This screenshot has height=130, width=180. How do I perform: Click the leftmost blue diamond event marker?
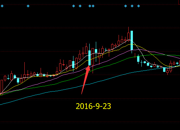coord(2,6)
